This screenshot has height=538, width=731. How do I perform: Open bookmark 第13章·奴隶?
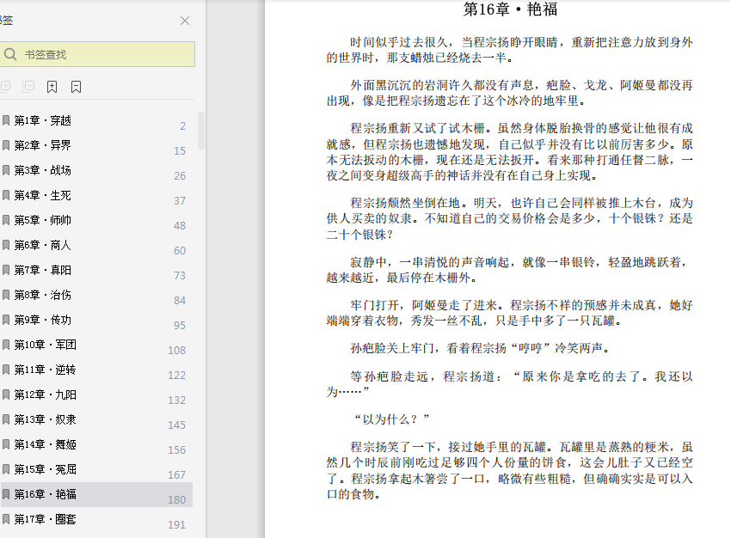coord(96,419)
